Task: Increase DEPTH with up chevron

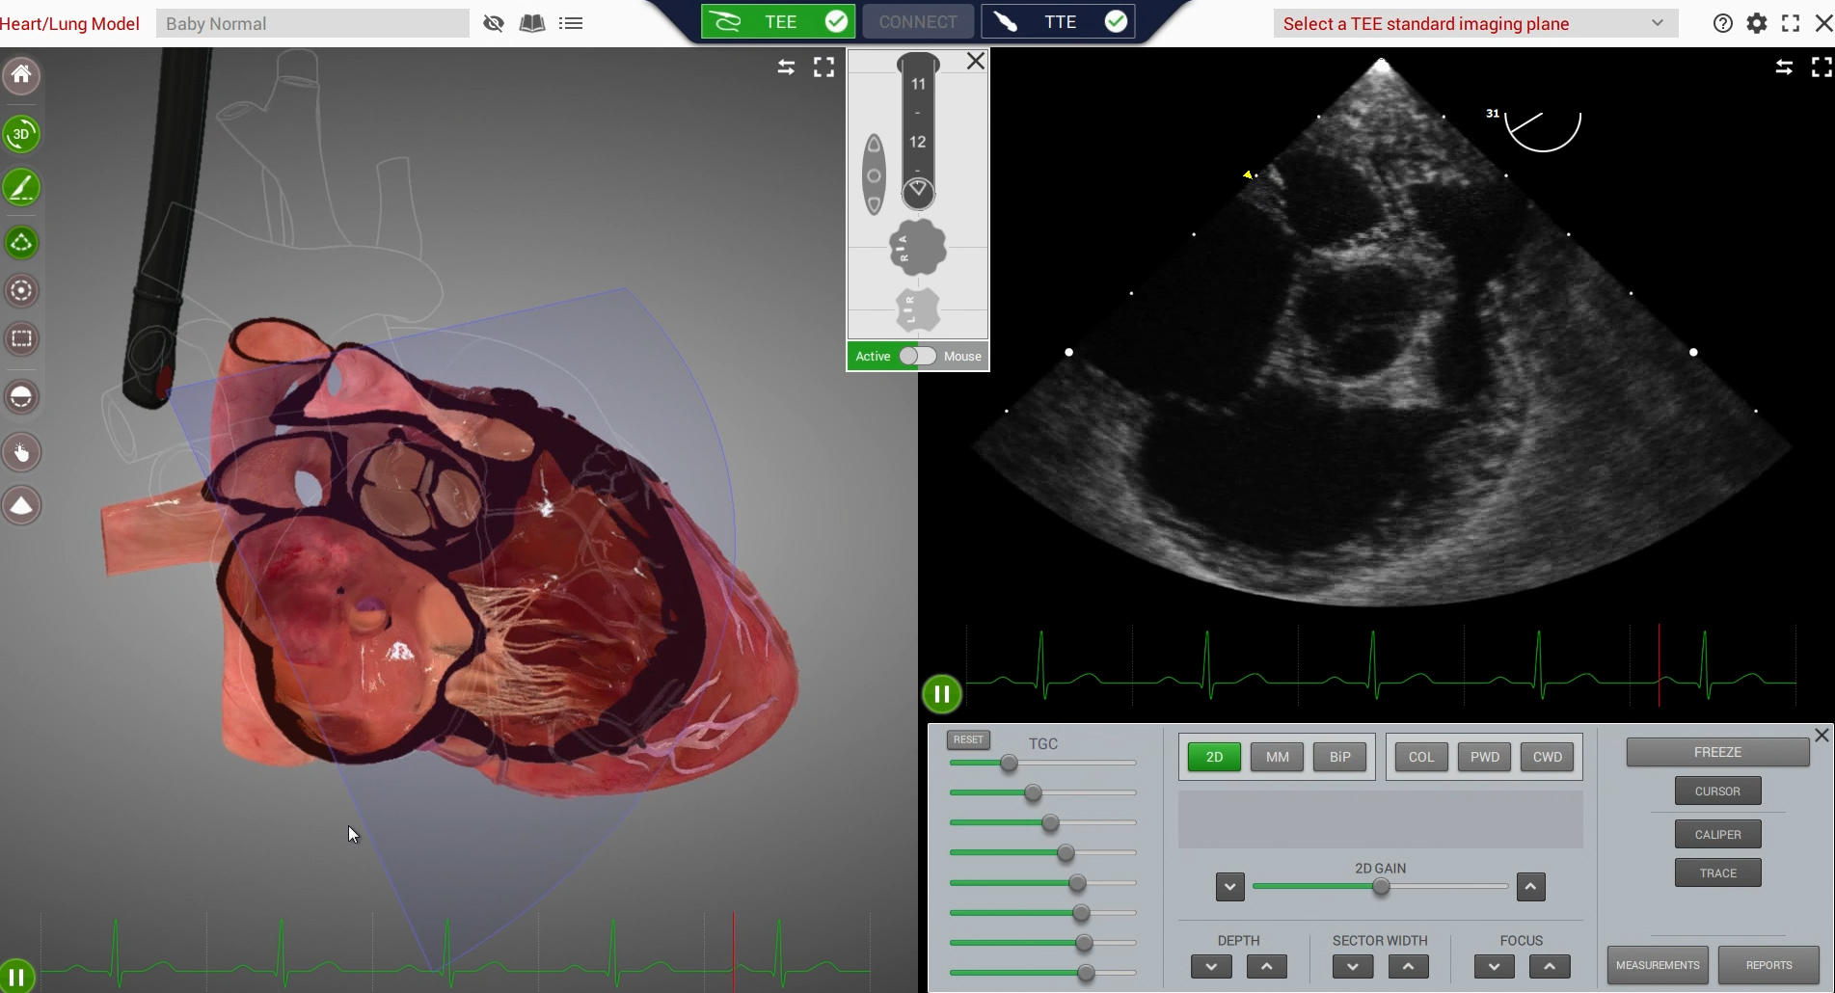Action: coord(1267,966)
